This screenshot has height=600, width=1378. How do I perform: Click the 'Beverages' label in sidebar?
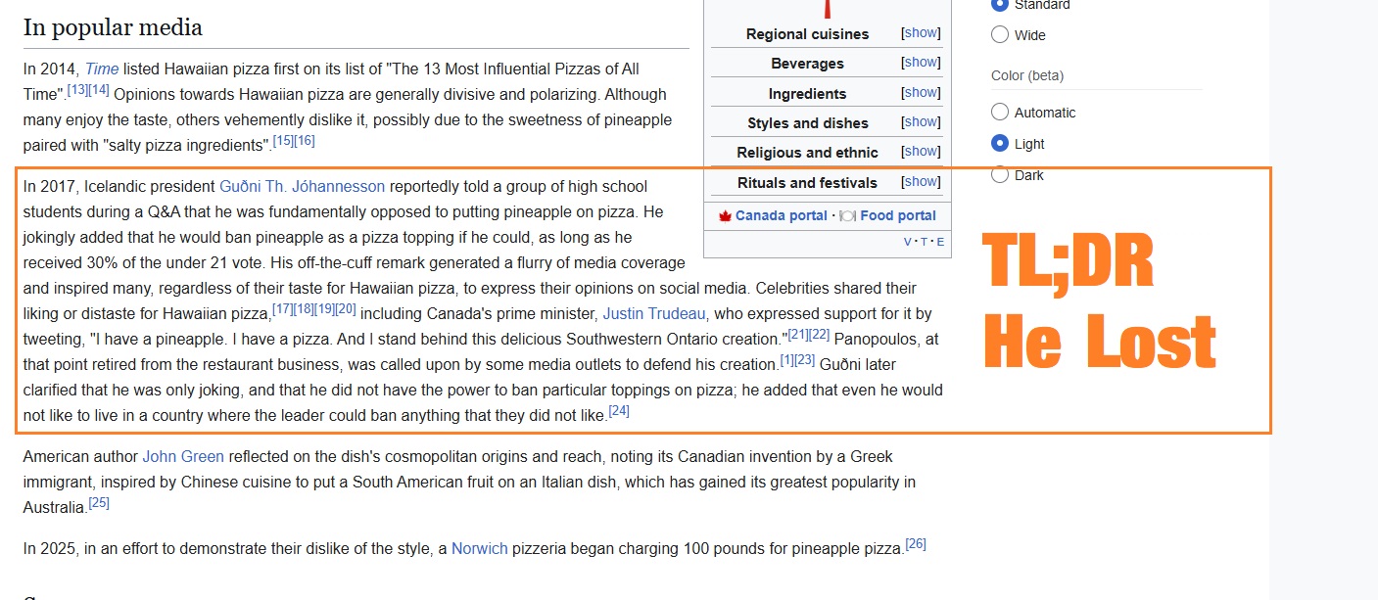click(807, 63)
